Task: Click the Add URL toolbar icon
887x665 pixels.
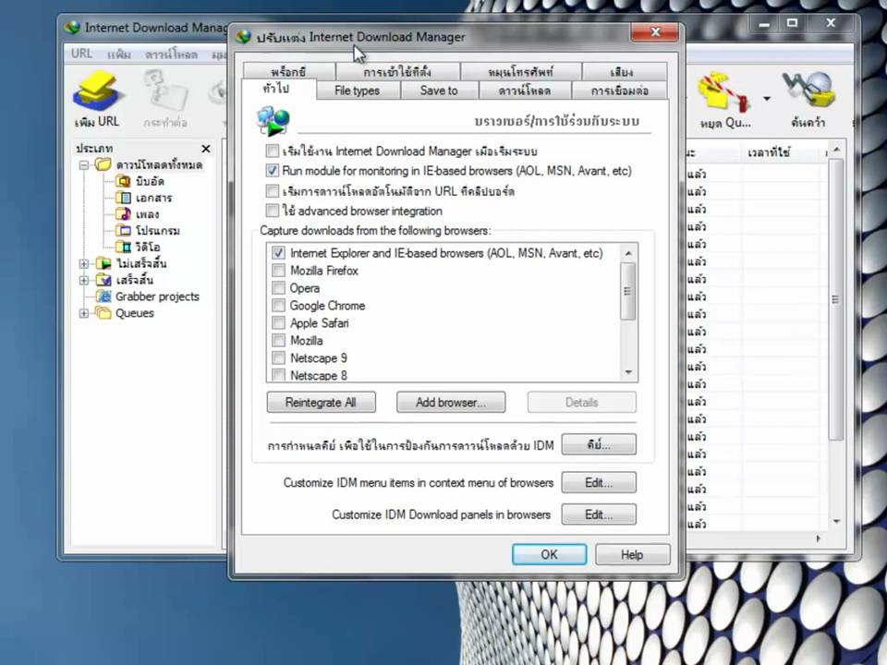Action: pos(97,91)
